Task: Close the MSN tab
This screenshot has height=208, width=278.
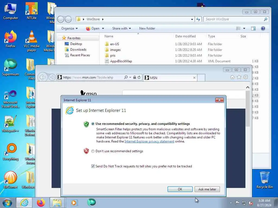Action: pos(194,78)
